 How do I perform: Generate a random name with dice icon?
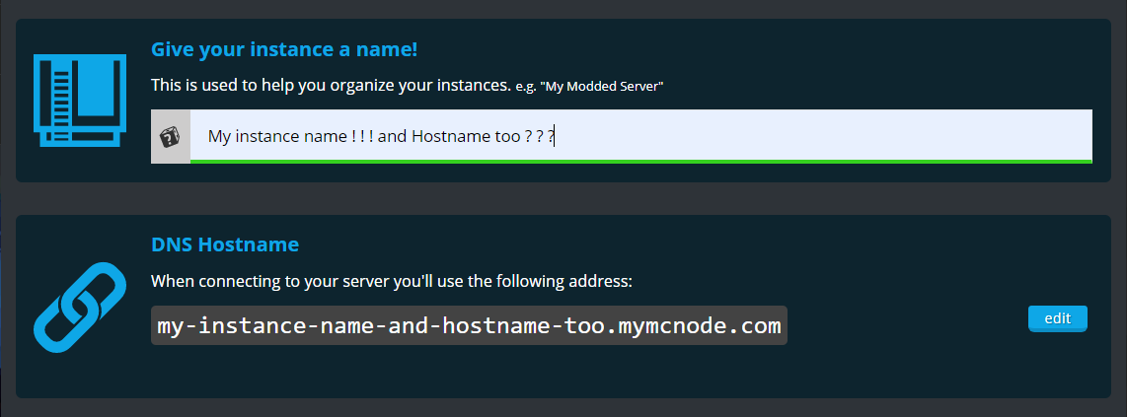[171, 136]
